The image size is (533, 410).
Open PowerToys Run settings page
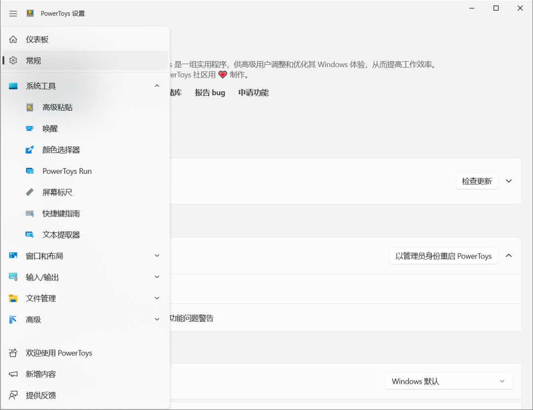[85, 171]
